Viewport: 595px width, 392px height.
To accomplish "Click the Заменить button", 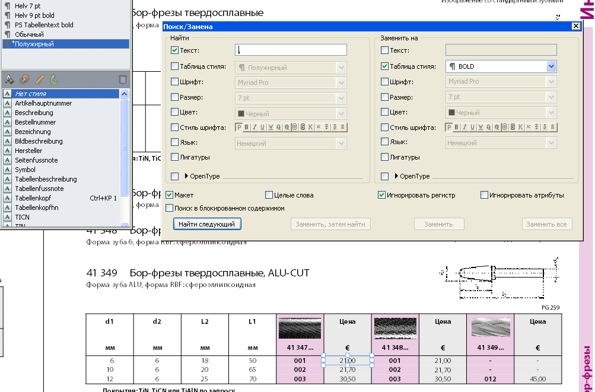I will (x=438, y=224).
